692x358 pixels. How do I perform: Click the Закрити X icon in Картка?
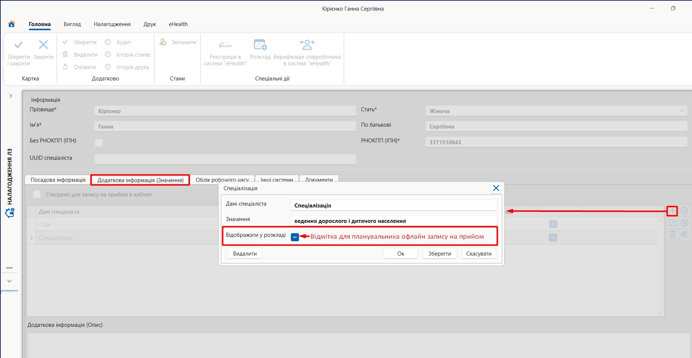tap(43, 45)
